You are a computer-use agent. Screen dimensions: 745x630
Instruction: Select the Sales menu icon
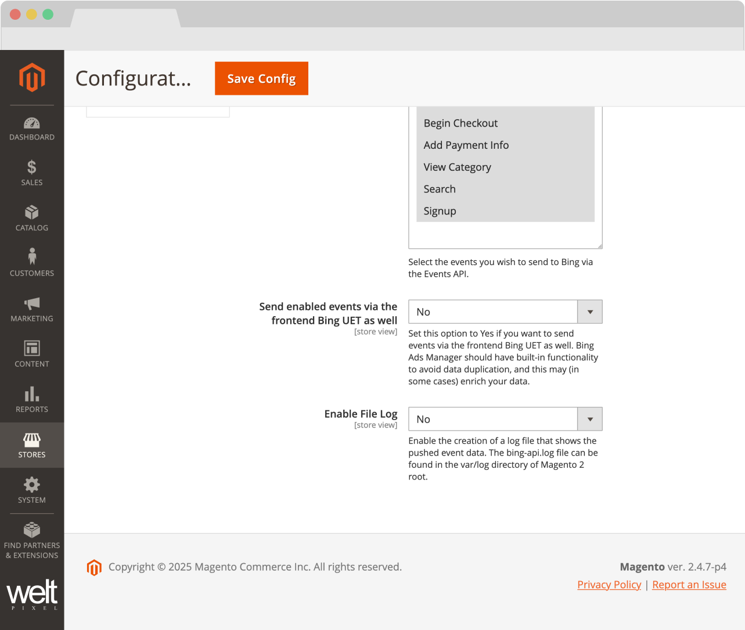(x=32, y=170)
